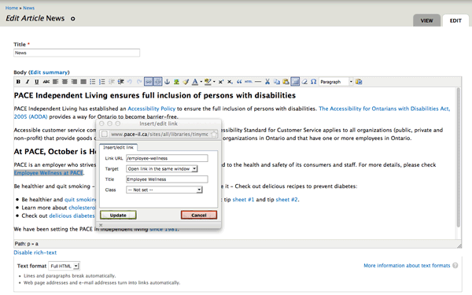The height and width of the screenshot is (295, 472).
Task: Insert an anchor
Action: pos(167,82)
